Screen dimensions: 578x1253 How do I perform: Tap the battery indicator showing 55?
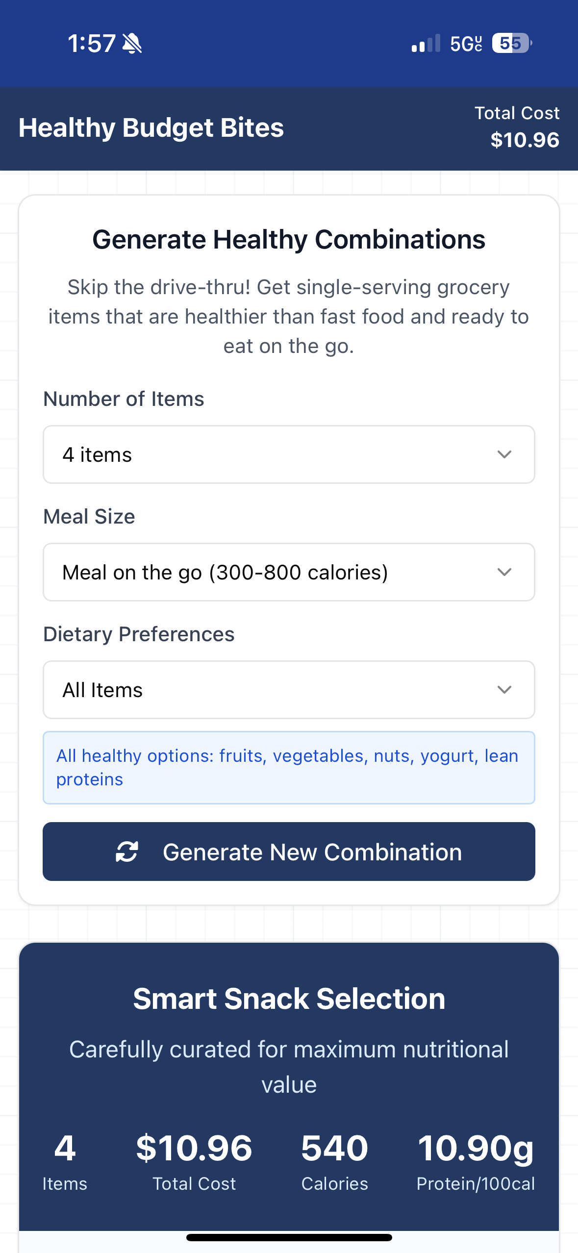point(512,43)
